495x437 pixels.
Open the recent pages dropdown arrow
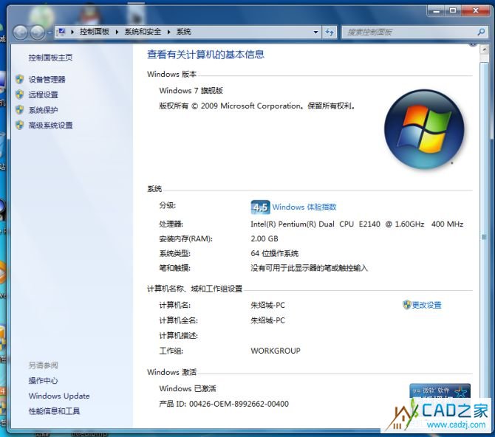pos(49,32)
